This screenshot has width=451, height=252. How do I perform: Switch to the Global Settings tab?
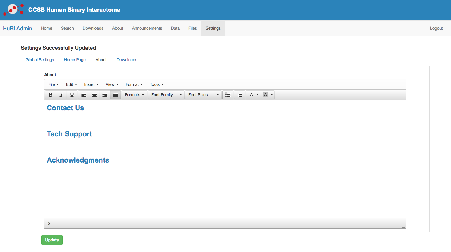pyautogui.click(x=40, y=60)
